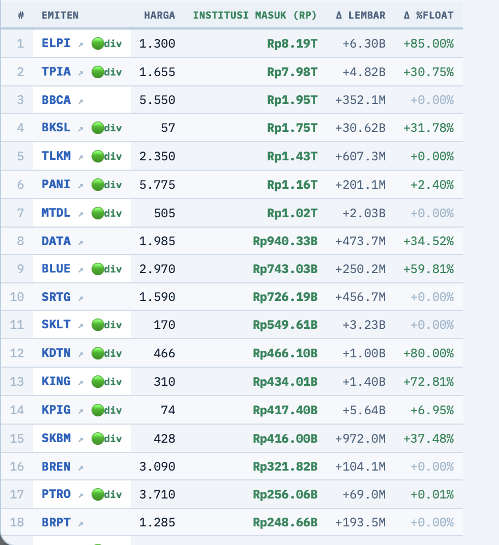This screenshot has width=499, height=545.
Task: Open the external link arrow next to BBCA
Action: (80, 101)
